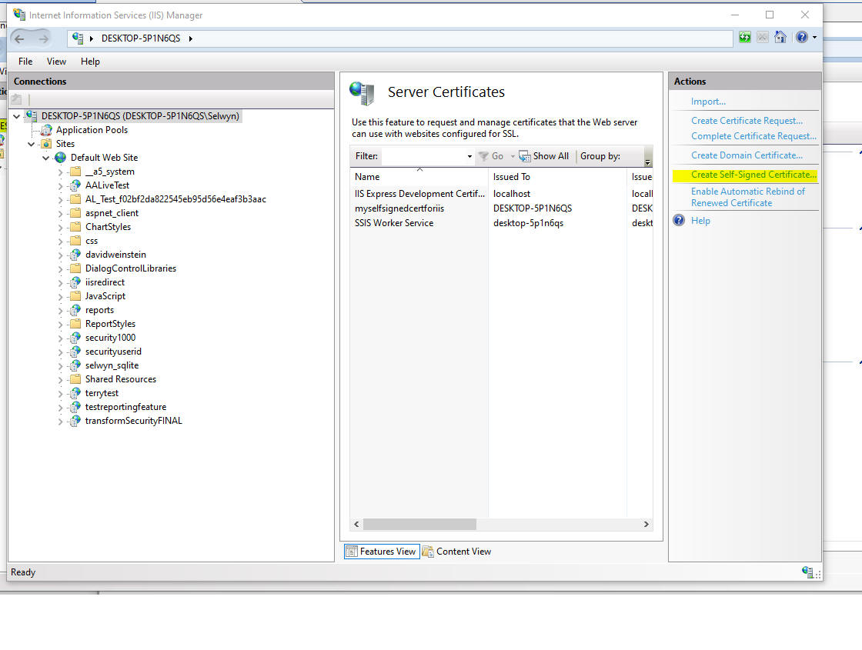Screen dimensions: 862x650
Task: Click Create Self-Signed Certificate link
Action: click(x=753, y=174)
